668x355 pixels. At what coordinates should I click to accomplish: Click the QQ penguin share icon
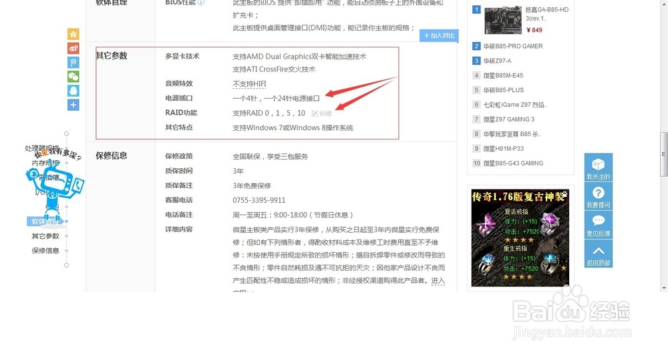[x=73, y=91]
